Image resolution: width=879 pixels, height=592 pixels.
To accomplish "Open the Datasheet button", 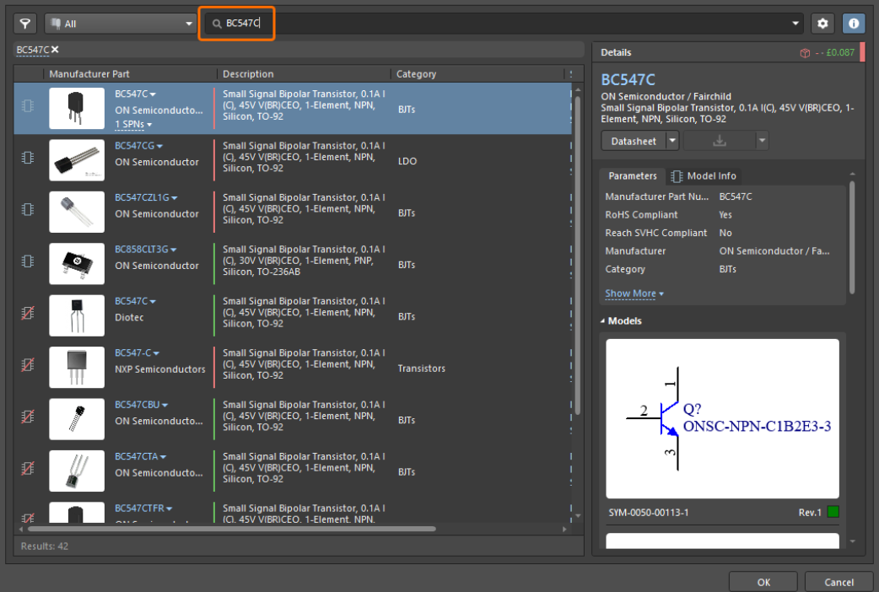I will pyautogui.click(x=634, y=142).
